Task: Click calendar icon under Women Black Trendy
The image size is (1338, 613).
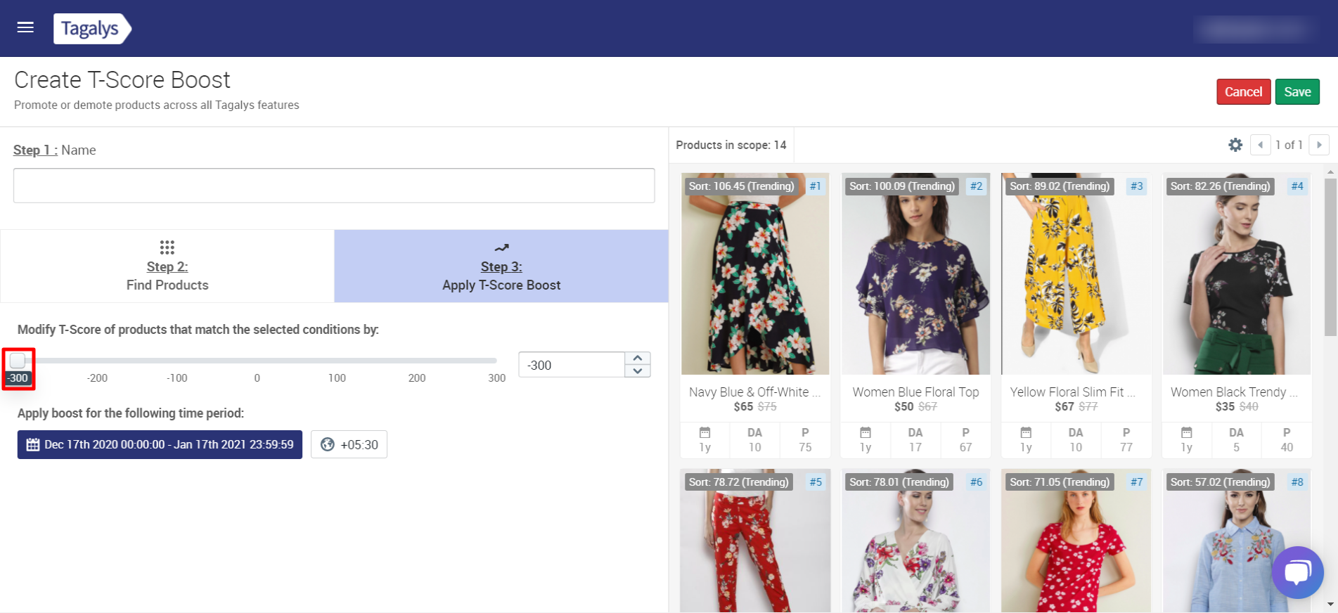Action: tap(1187, 432)
